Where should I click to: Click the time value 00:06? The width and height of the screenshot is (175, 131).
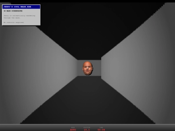[x=101, y=130]
